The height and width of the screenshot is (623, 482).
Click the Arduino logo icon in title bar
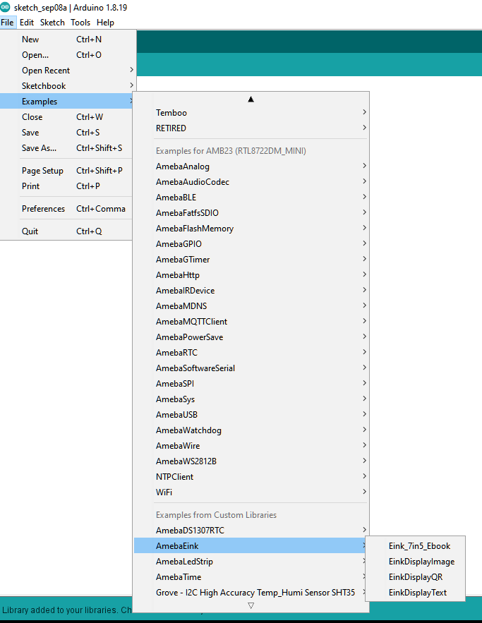point(5,7)
